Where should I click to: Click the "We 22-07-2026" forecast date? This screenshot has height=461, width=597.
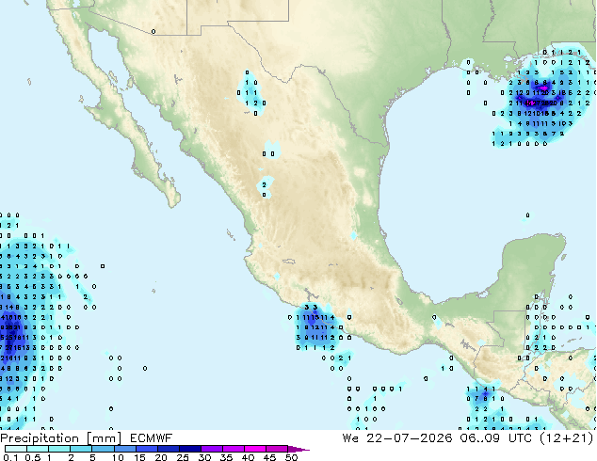click(x=397, y=438)
